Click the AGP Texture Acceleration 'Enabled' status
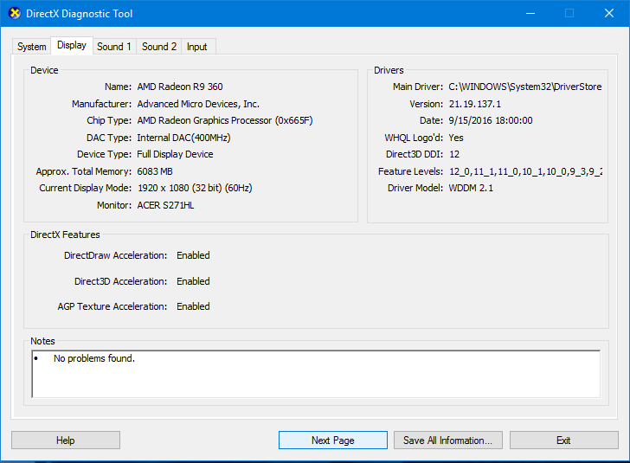The width and height of the screenshot is (630, 463). [193, 306]
